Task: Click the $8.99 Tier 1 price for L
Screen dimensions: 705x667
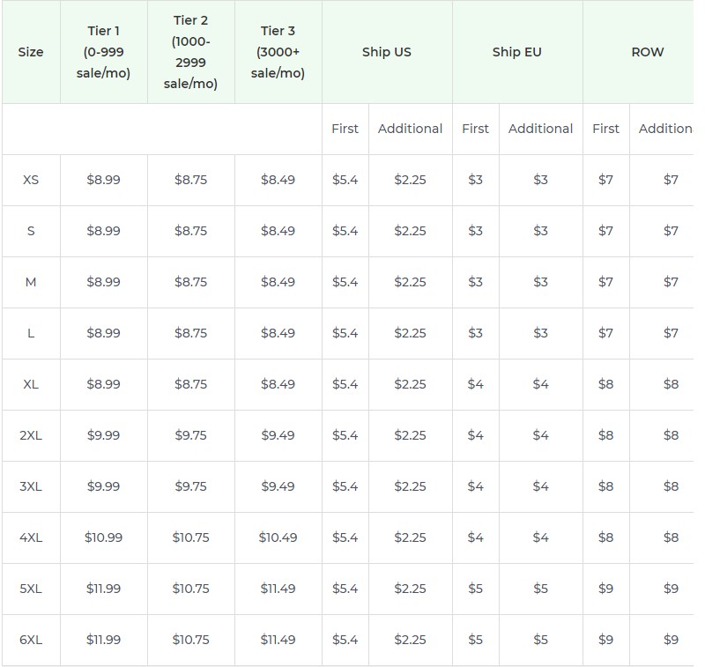Action: (103, 333)
